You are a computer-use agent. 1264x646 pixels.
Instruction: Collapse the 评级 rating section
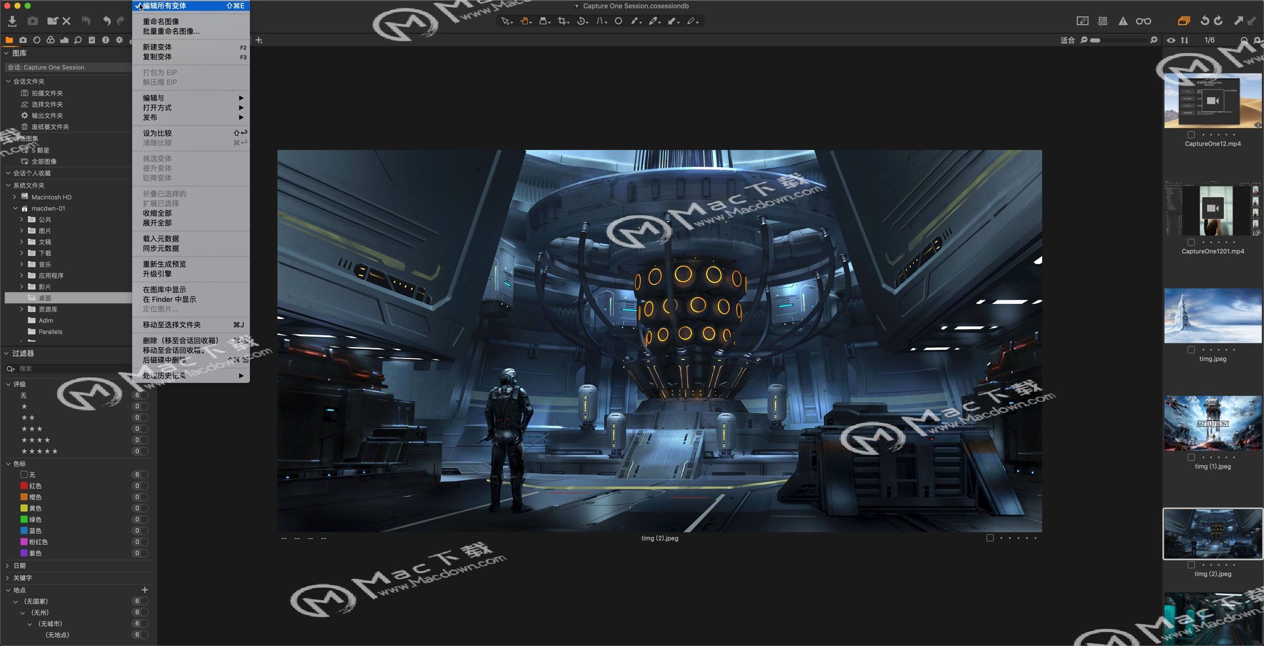[x=8, y=384]
